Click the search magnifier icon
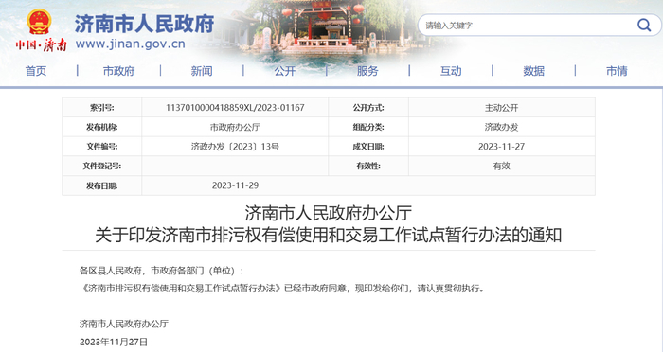Image resolution: width=663 pixels, height=352 pixels. 643,26
